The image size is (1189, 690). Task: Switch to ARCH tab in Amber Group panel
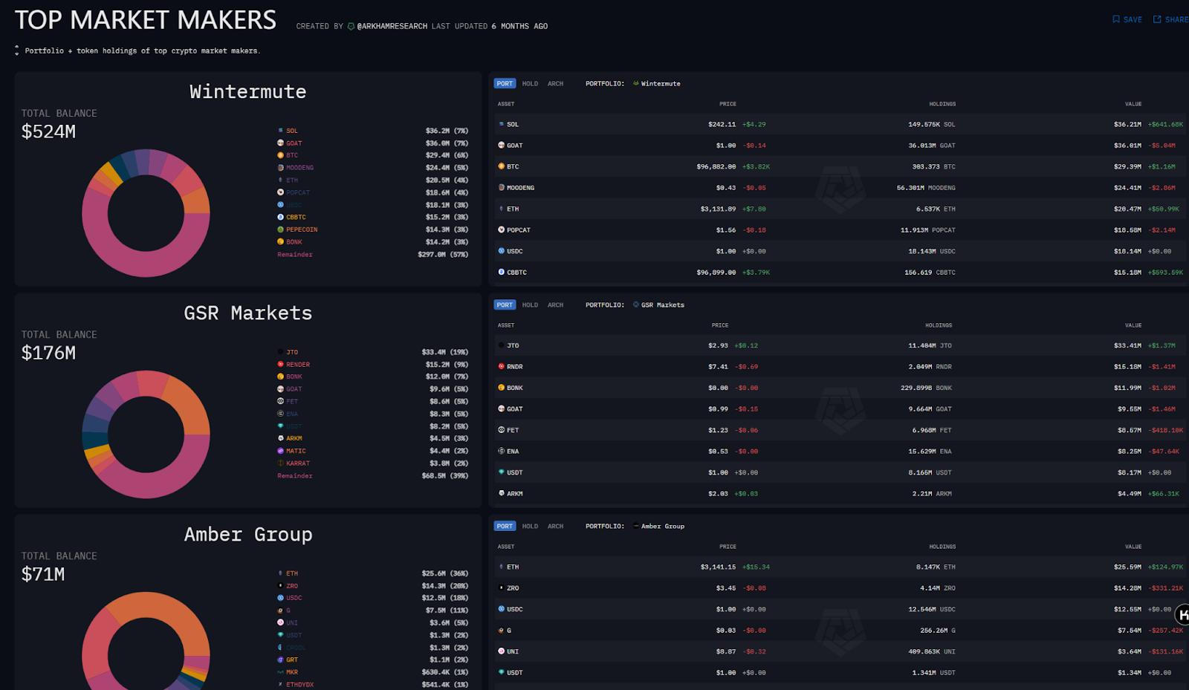[555, 526]
